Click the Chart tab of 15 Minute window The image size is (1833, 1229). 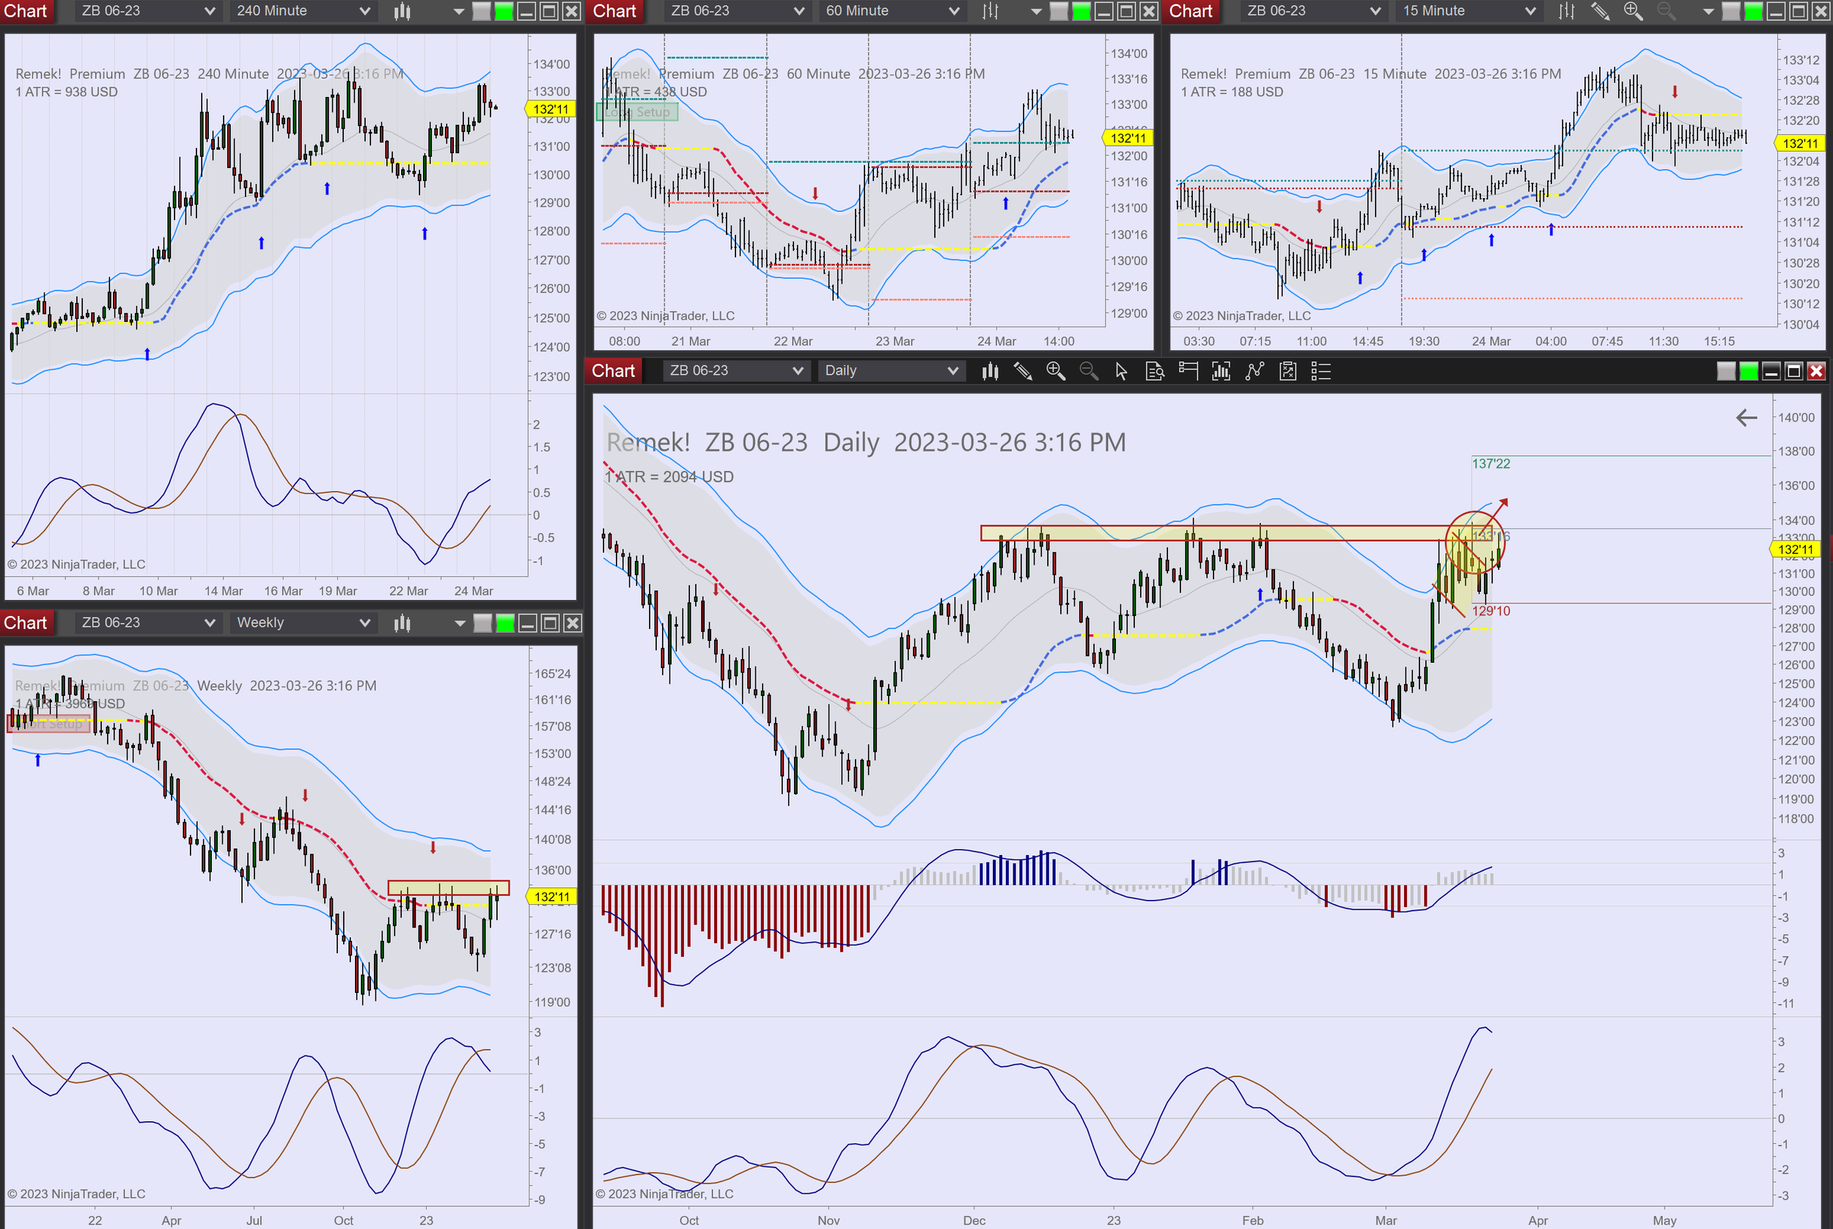[1191, 11]
